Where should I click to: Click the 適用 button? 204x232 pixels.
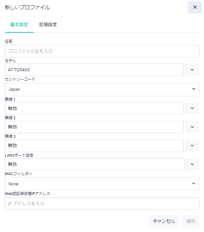(191, 221)
